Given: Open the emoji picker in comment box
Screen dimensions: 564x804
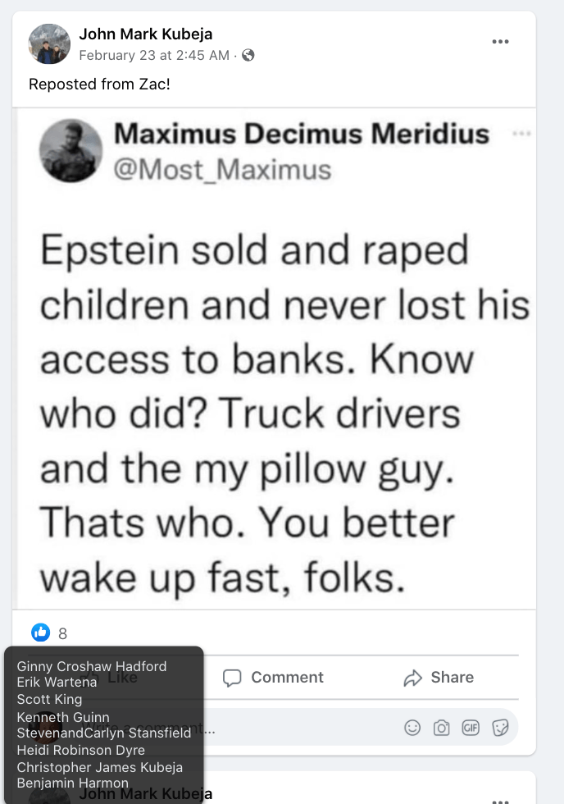Looking at the screenshot, I should tap(413, 727).
